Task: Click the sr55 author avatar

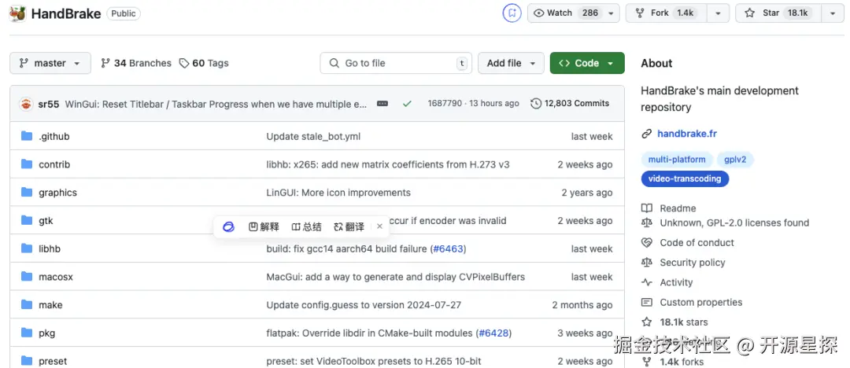Action: [x=26, y=104]
